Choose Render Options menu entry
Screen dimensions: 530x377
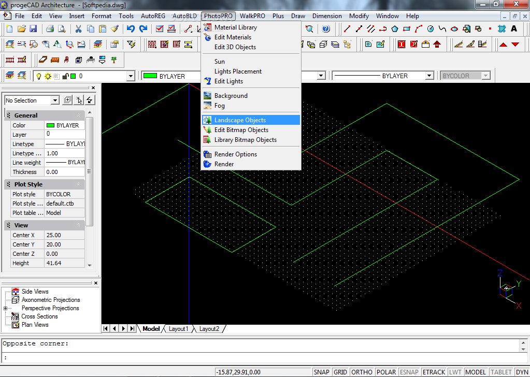(x=250, y=154)
